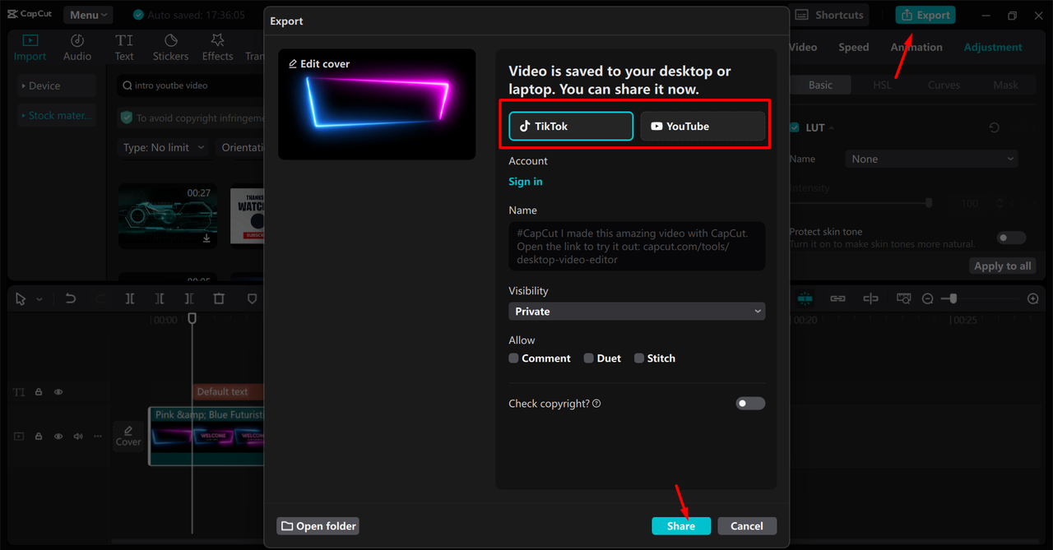Viewport: 1053px width, 550px height.
Task: Lock the main video track
Action: pyautogui.click(x=39, y=437)
